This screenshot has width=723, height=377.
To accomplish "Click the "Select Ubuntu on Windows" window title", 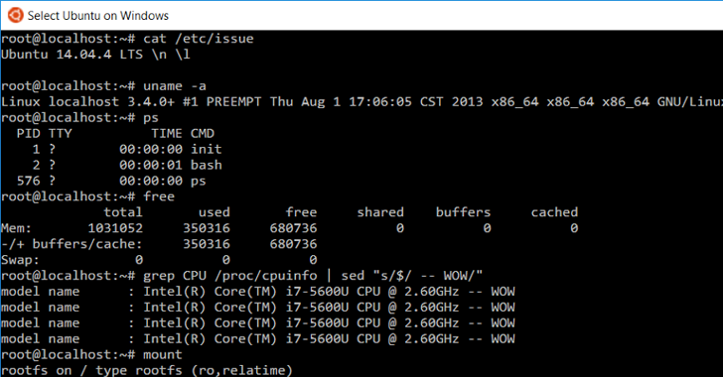I will [x=97, y=16].
